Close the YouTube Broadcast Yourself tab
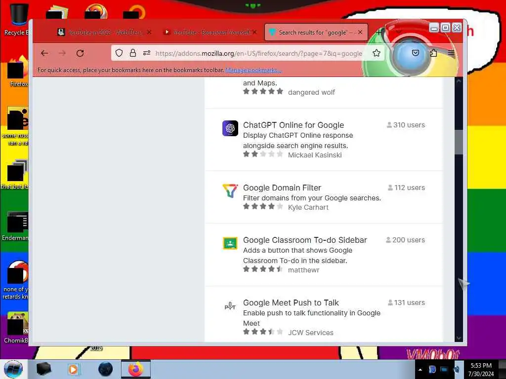The image size is (506, 379). (254, 32)
